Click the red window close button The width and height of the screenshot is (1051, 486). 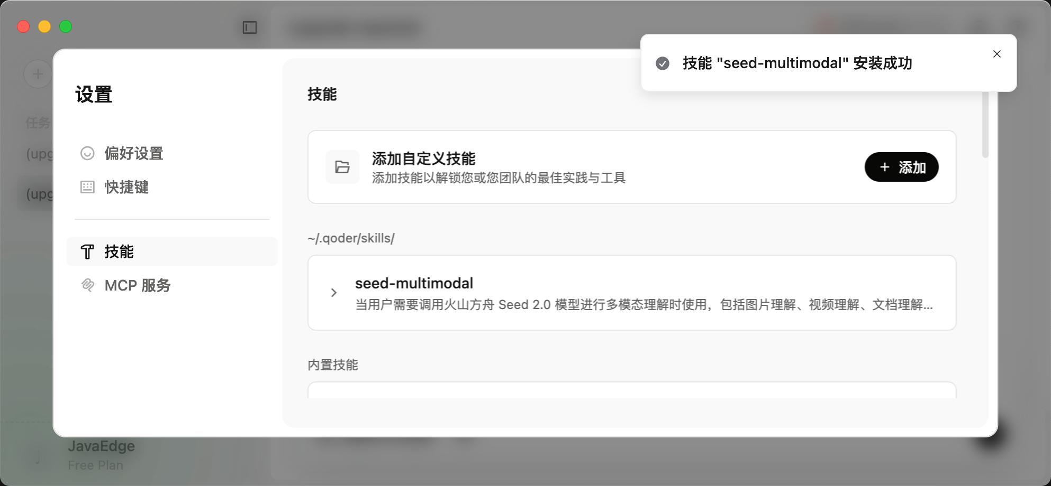[x=23, y=26]
